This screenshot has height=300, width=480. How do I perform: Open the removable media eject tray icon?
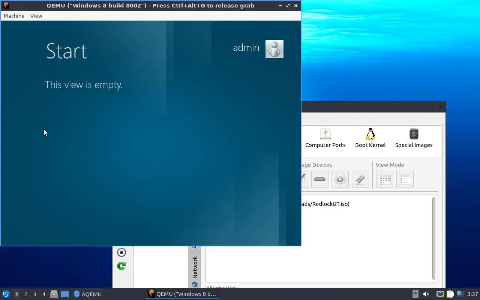click(x=415, y=294)
